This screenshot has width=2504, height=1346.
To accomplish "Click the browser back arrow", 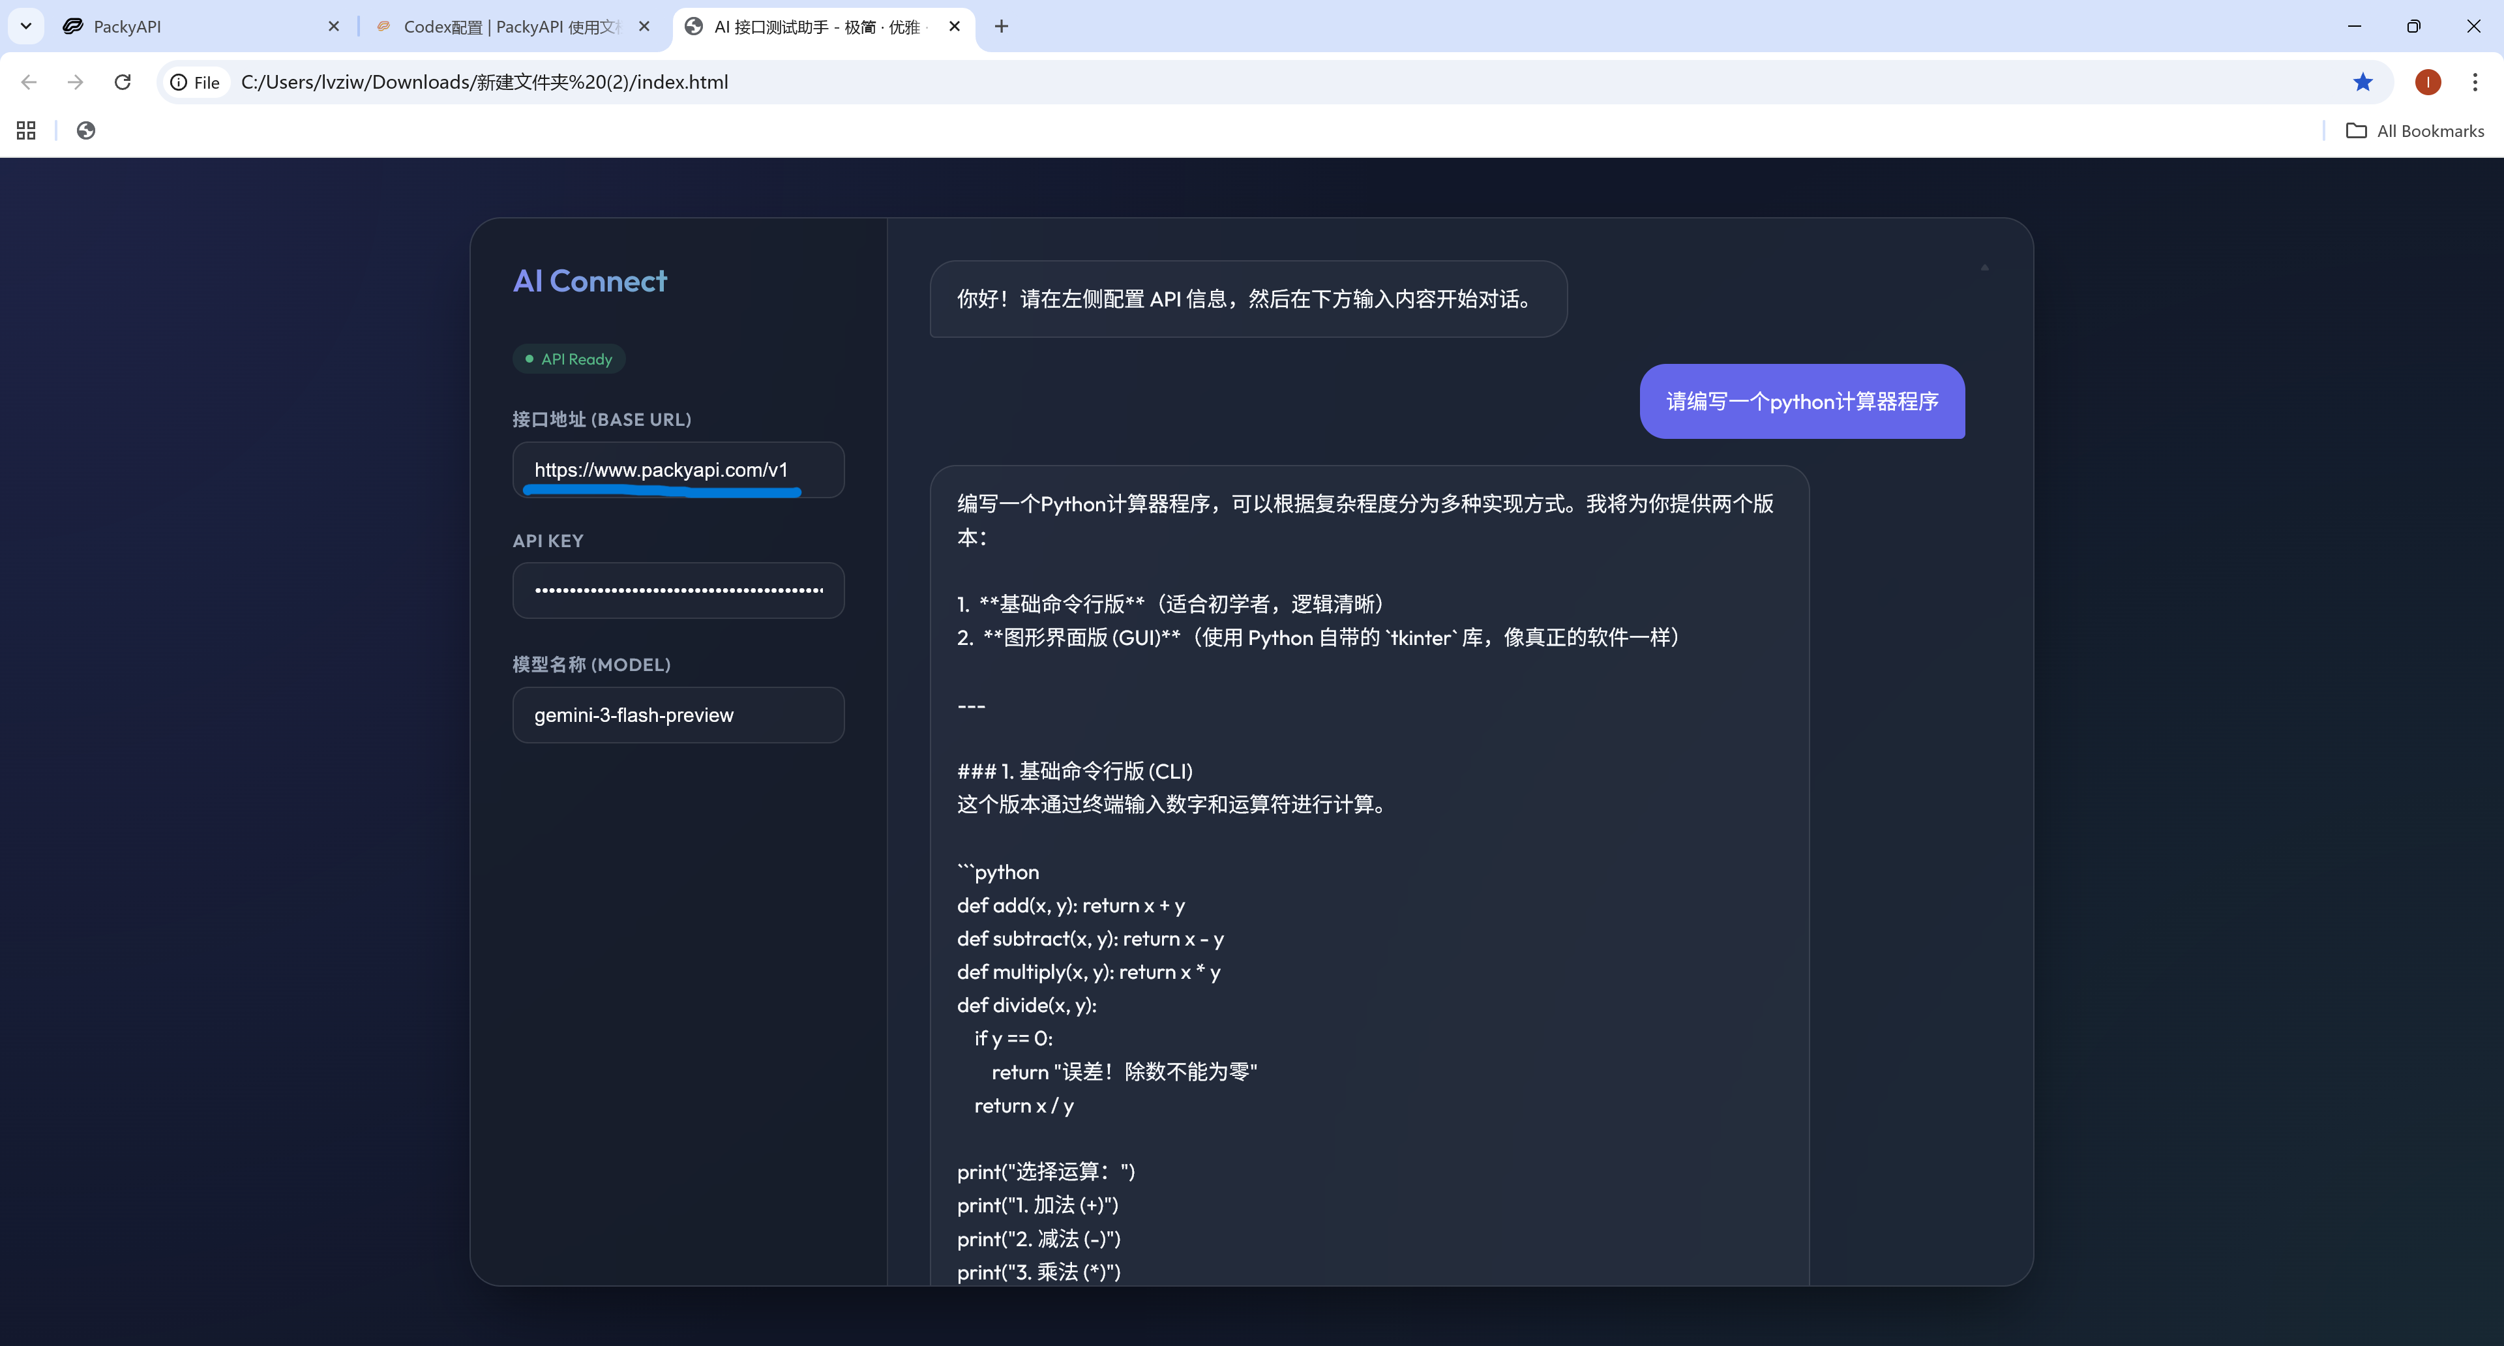I will click(x=29, y=82).
